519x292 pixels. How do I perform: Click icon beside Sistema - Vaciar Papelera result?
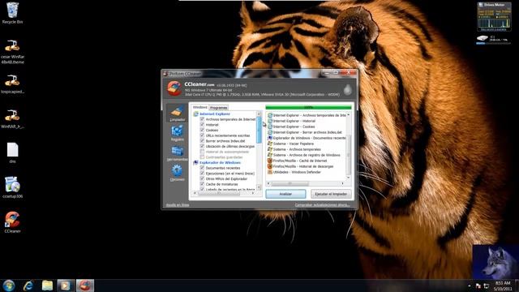click(270, 144)
